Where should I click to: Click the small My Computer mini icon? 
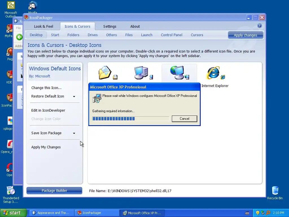click(x=151, y=77)
